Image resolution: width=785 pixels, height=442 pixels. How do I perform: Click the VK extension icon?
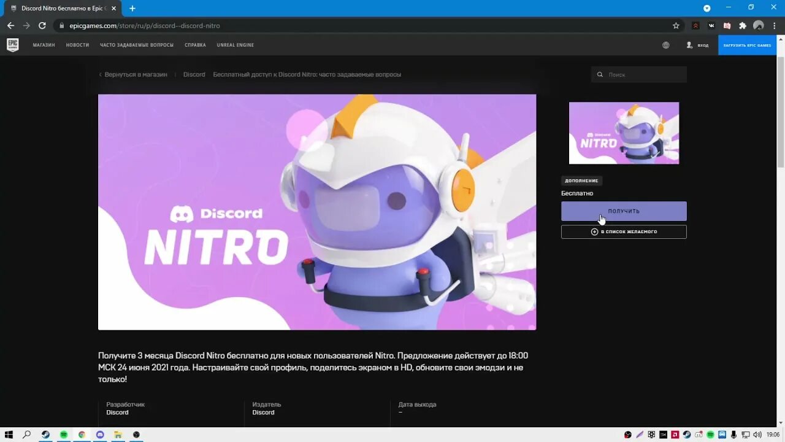[x=711, y=26]
